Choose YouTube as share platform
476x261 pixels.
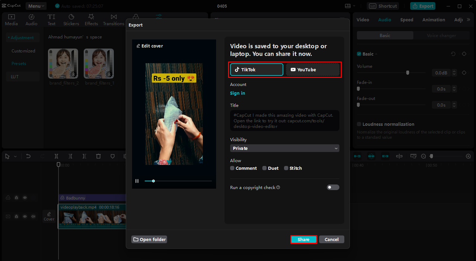click(x=313, y=69)
